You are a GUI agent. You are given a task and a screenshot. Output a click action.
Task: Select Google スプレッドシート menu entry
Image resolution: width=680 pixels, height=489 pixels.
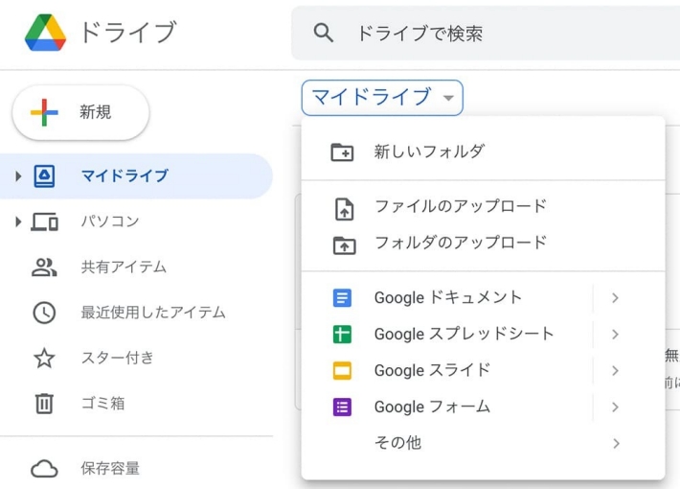[x=483, y=335]
